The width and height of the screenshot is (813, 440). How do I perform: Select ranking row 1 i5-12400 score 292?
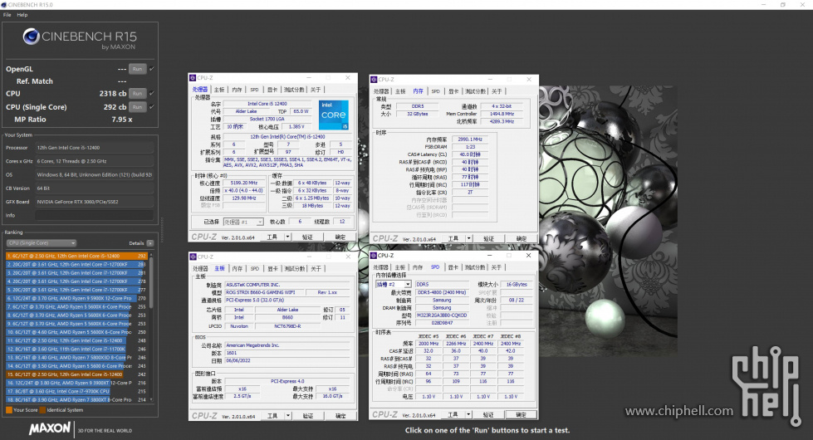click(76, 256)
